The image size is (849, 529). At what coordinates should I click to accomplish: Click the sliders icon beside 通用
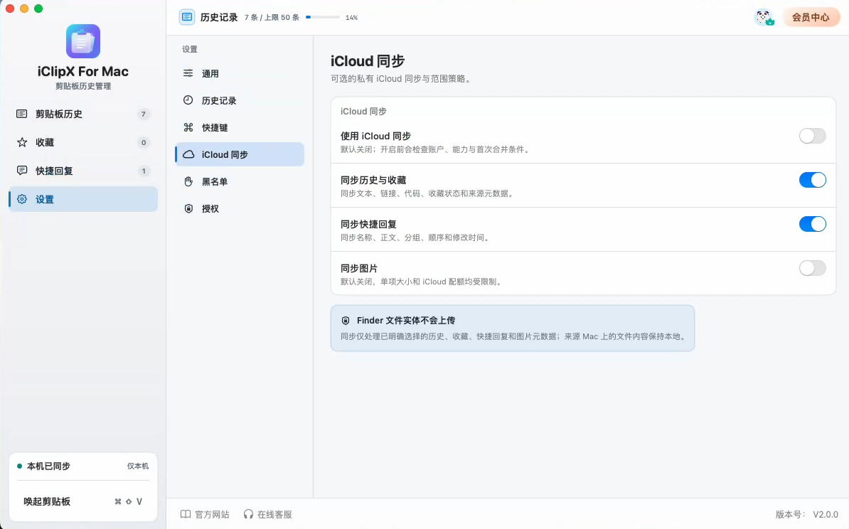[x=188, y=73]
